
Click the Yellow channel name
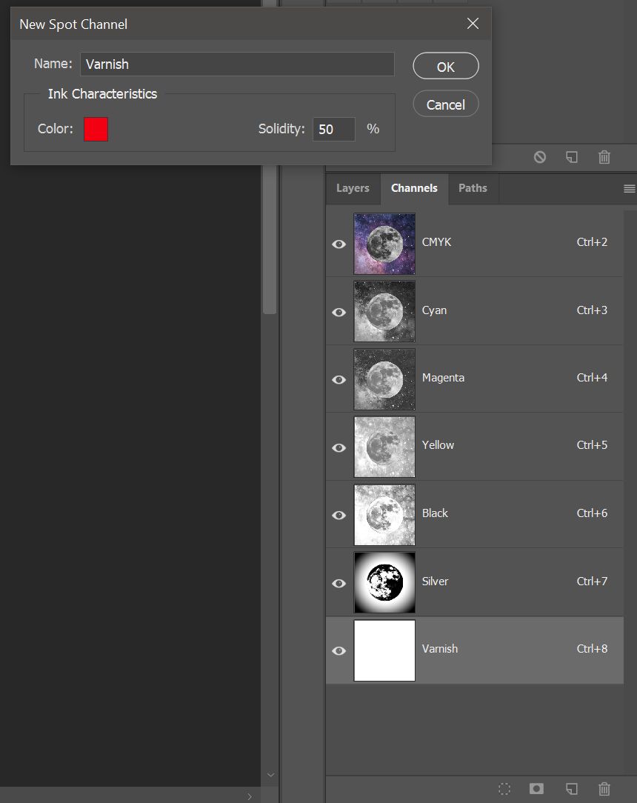click(438, 445)
